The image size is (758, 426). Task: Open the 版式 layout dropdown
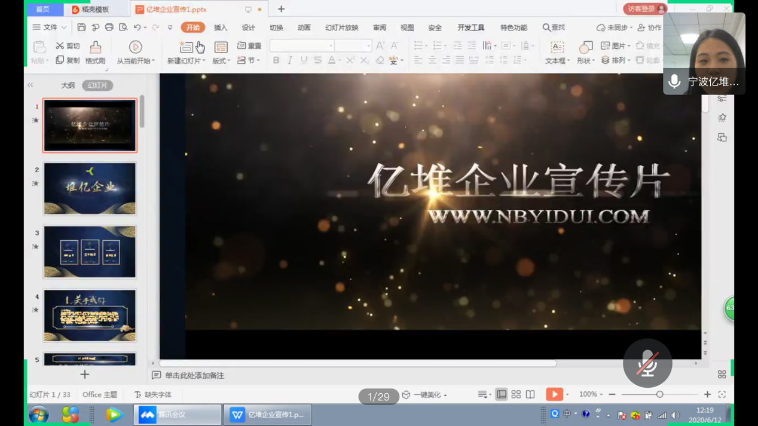pos(221,60)
